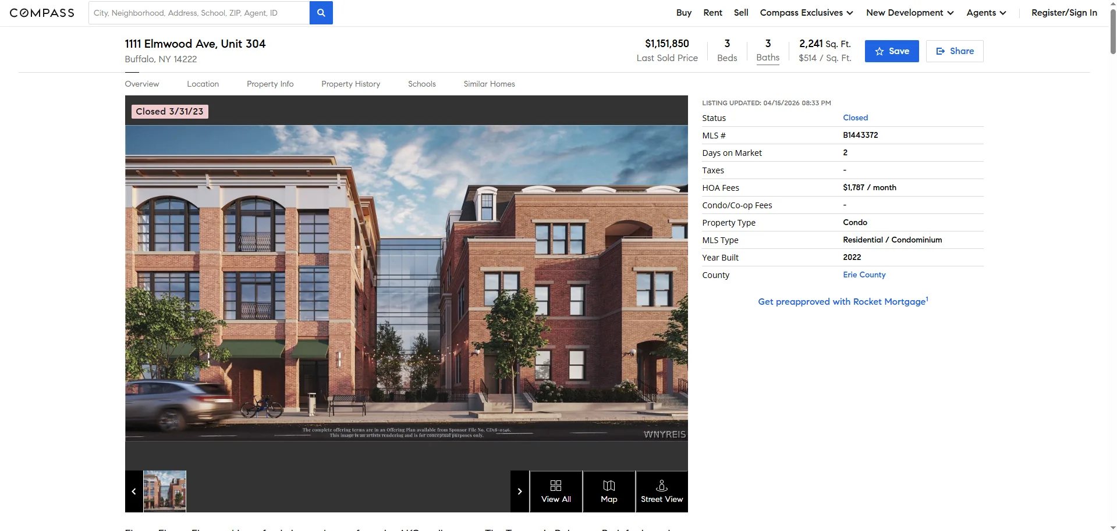The width and height of the screenshot is (1117, 531).
Task: Go back to the previous listing photo
Action: coord(133,491)
